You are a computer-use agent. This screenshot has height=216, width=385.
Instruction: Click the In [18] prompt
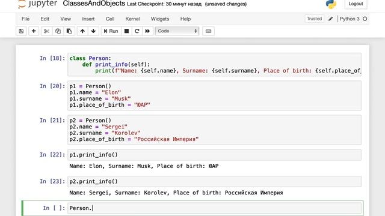52,58
